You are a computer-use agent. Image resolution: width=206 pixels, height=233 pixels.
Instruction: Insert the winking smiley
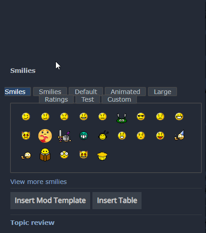coord(26,116)
